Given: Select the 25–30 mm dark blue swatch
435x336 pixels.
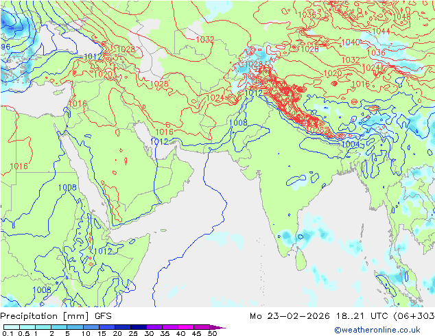Looking at the screenshot, I should coord(138,327).
